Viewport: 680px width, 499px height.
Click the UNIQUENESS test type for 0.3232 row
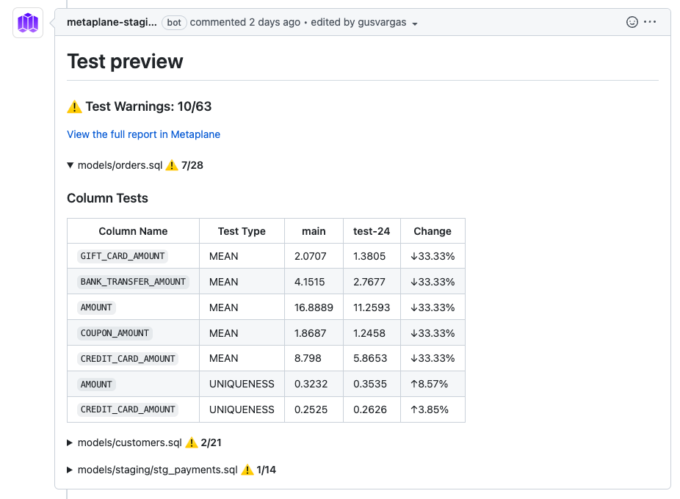click(242, 384)
